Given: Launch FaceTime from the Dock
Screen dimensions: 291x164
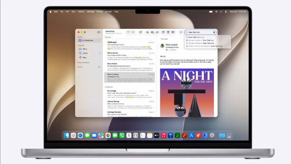Looking at the screenshot, I should tap(115, 135).
